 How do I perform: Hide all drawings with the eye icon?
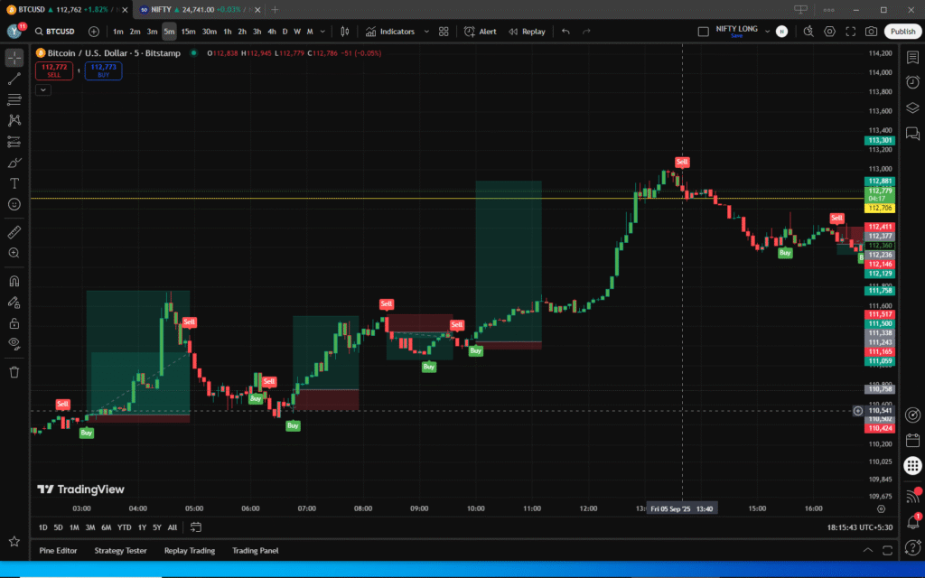[x=14, y=343]
